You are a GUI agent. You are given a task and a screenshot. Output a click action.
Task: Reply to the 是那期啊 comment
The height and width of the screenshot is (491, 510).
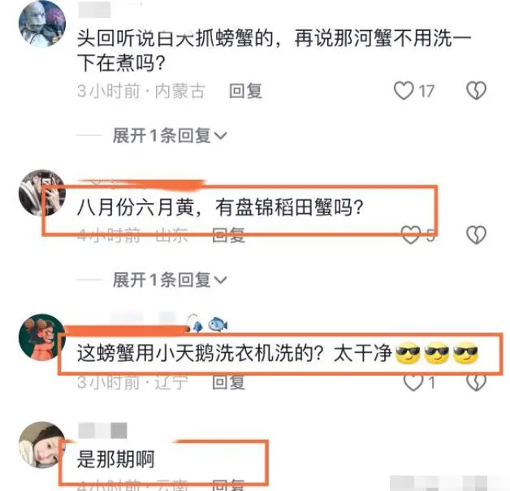[228, 484]
